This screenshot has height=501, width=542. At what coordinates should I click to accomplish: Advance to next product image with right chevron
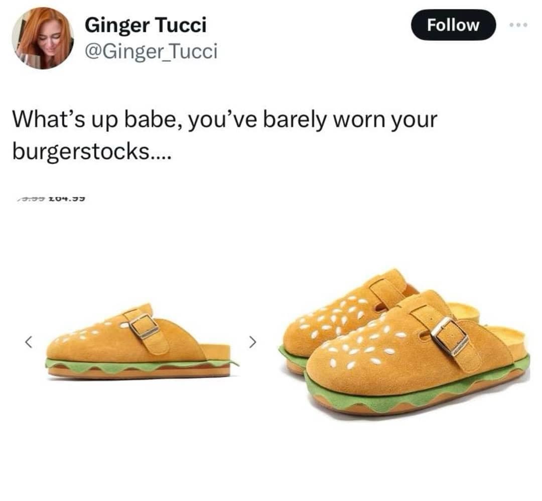coord(253,342)
